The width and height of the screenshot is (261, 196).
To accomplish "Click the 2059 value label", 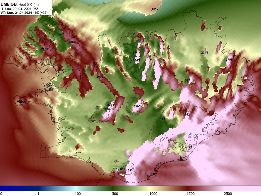I will point(72,42).
